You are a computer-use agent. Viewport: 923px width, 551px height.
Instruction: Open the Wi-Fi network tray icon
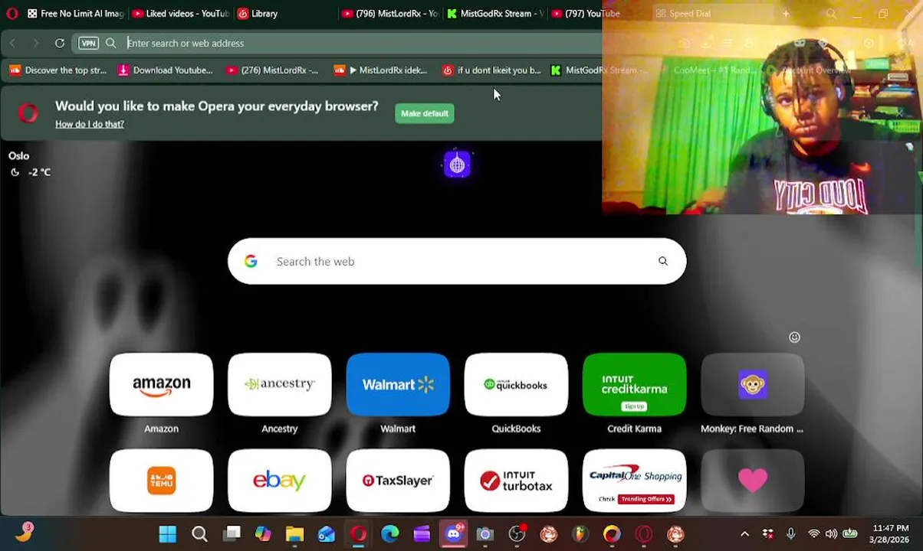(x=814, y=534)
